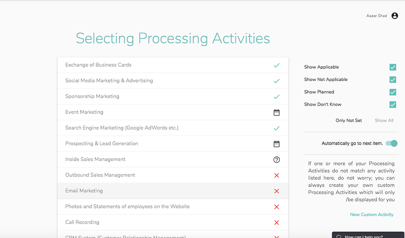405x238 pixels.
Task: Click the user account avatar icon
Action: tap(395, 16)
